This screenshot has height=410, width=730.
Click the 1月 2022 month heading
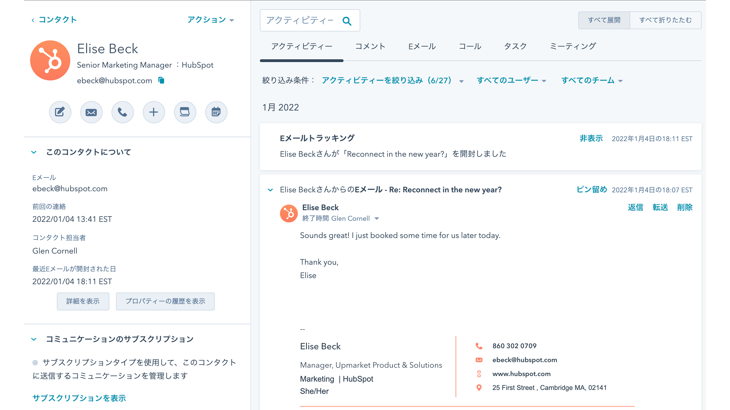pos(280,107)
